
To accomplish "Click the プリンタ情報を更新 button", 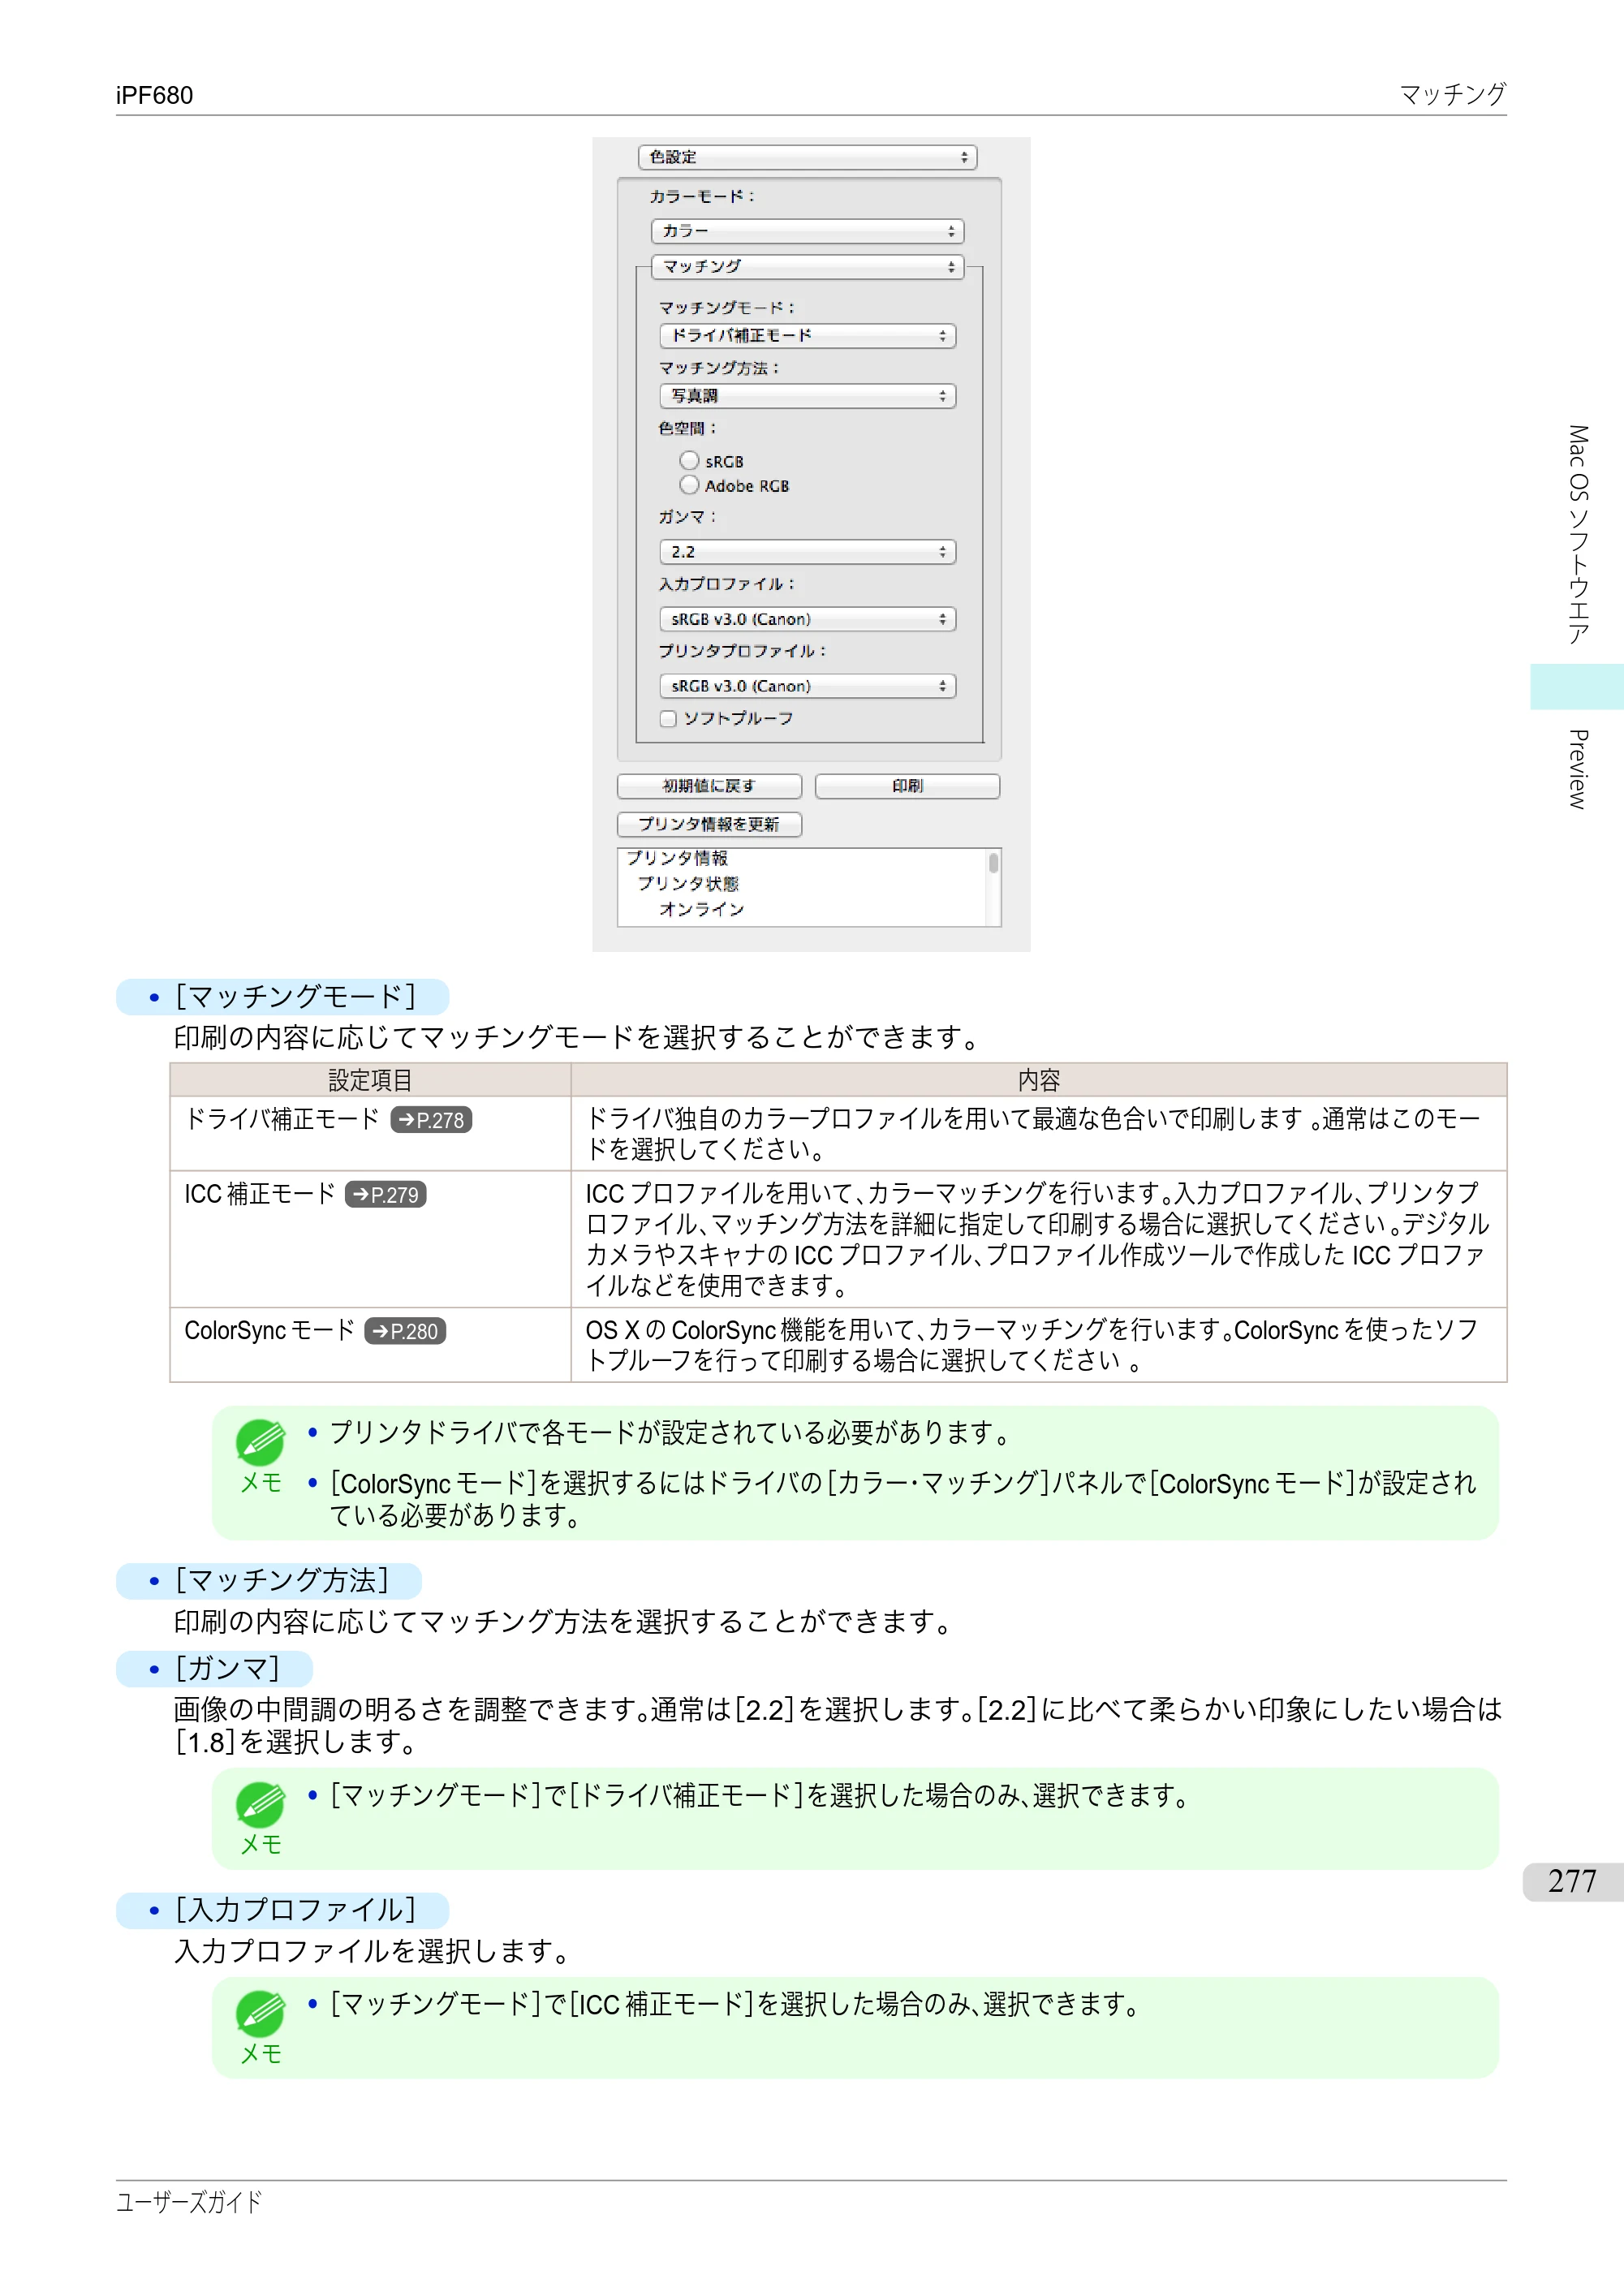I will click(709, 824).
